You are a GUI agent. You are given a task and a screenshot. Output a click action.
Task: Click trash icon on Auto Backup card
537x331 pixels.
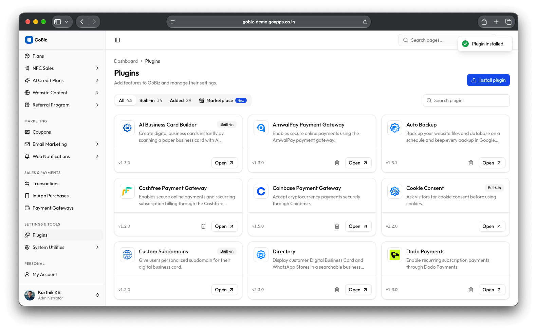tap(471, 163)
